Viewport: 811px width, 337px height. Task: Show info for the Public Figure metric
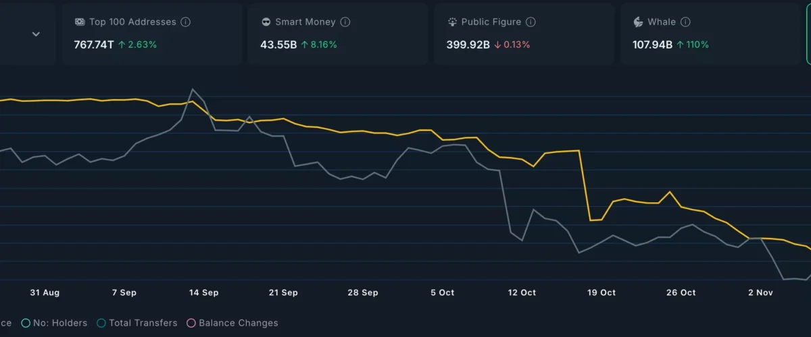pyautogui.click(x=531, y=22)
